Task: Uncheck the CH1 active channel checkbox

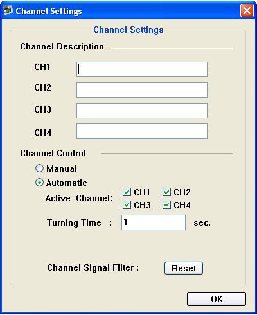Action: pos(127,192)
